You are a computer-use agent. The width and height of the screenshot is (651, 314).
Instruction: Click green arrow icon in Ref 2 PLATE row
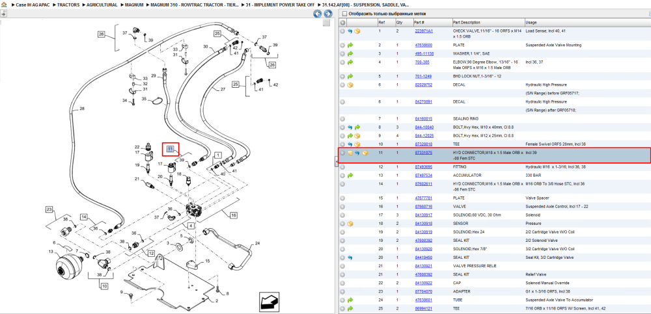pyautogui.click(x=350, y=45)
